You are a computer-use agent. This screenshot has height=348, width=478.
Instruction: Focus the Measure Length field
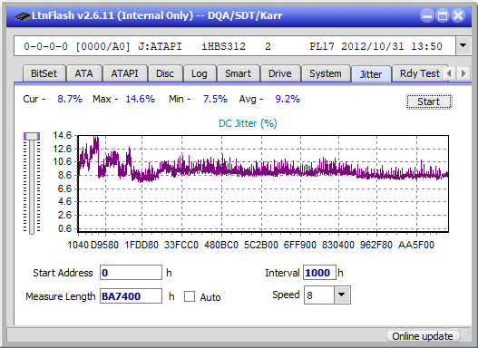point(131,296)
